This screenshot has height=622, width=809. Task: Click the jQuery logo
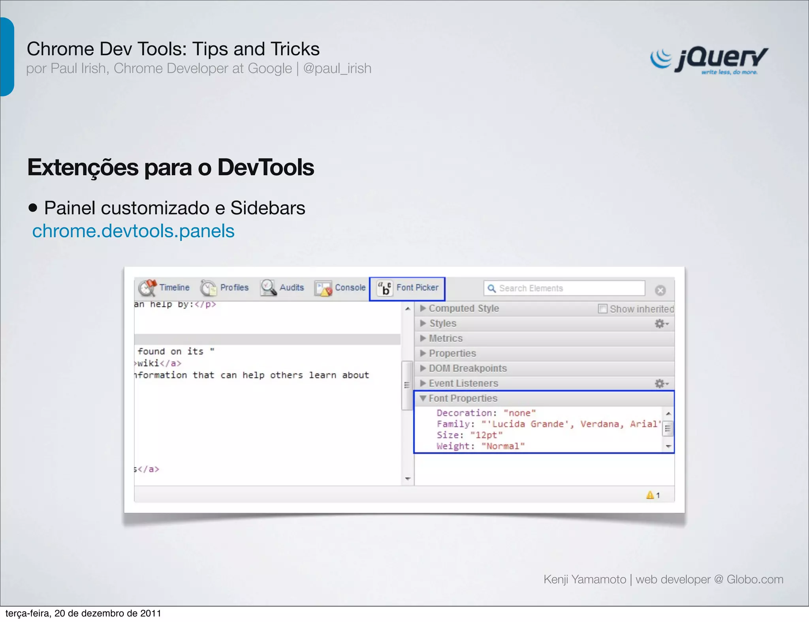pos(709,60)
